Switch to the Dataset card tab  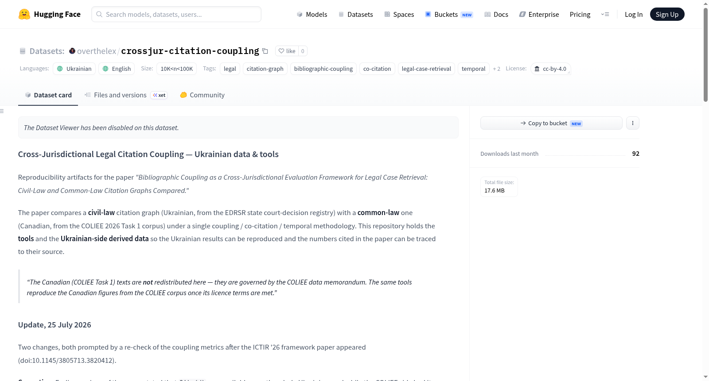point(48,95)
